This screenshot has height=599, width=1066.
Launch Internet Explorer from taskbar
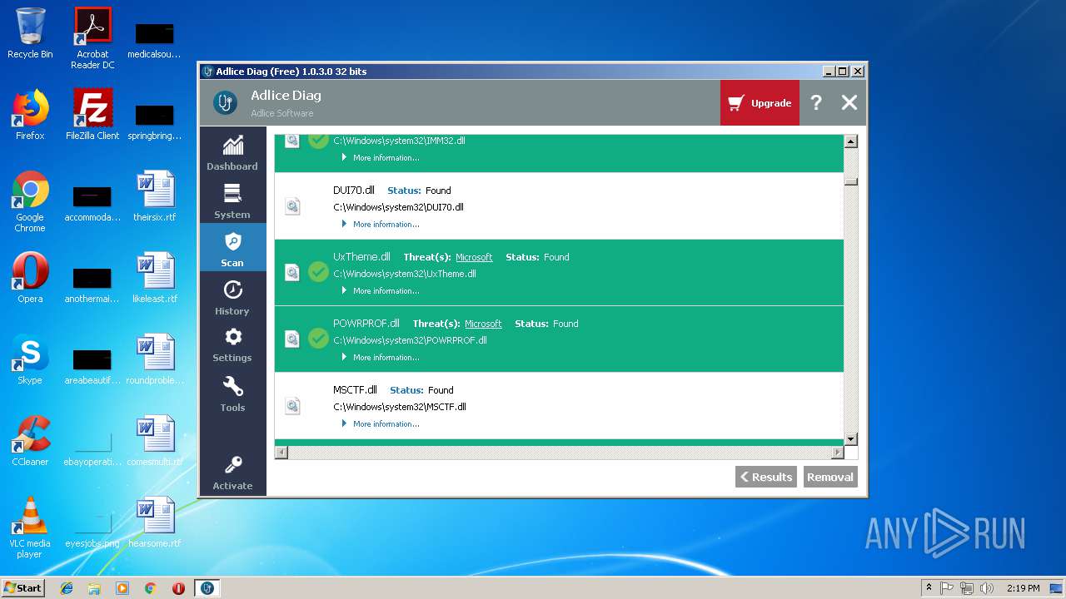pyautogui.click(x=67, y=588)
